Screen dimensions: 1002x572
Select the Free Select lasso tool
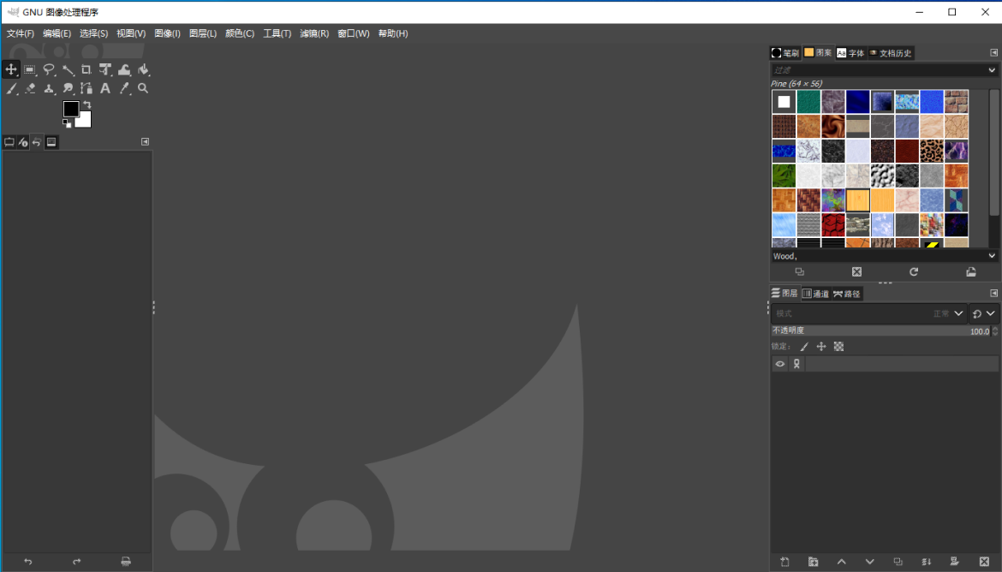[x=49, y=69]
